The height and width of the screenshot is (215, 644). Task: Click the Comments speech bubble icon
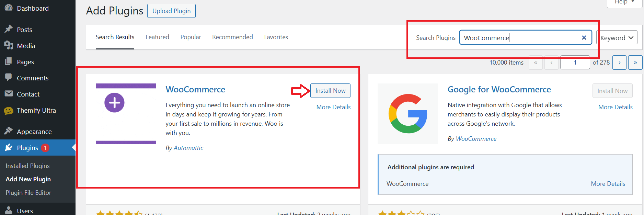[x=9, y=77]
